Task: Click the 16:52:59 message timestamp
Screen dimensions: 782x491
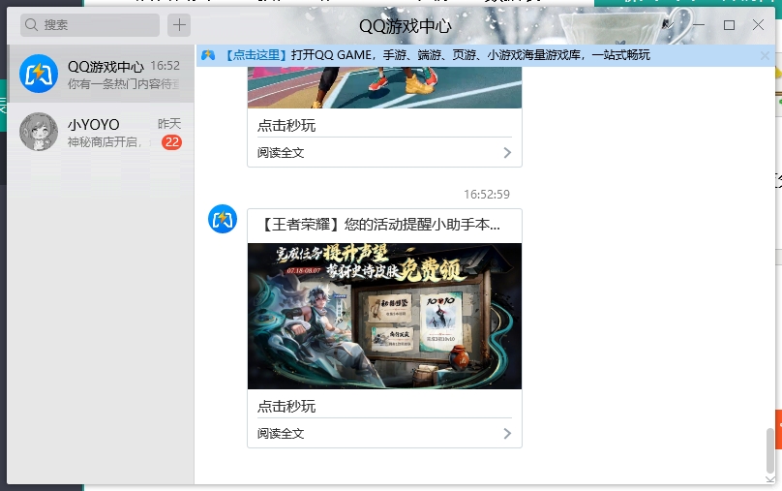Action: pos(487,195)
